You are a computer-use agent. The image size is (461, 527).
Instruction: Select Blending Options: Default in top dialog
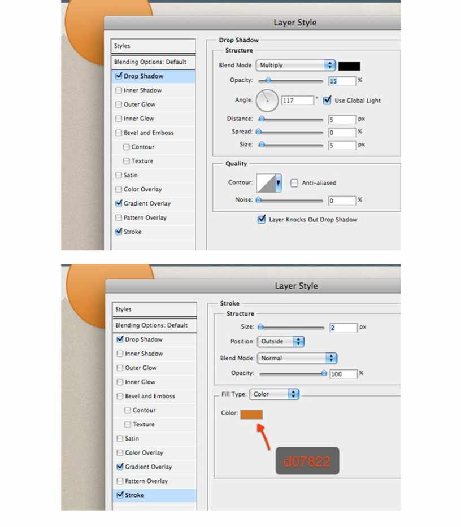tap(153, 62)
